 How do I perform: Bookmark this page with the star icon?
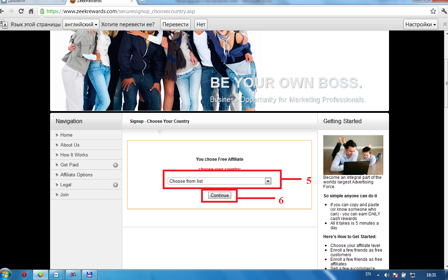point(433,11)
